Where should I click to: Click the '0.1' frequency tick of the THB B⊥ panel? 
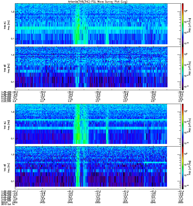point(13,39)
